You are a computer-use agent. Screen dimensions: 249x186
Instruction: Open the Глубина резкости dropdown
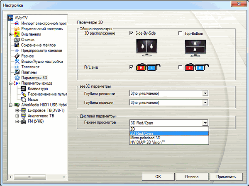[168, 93]
